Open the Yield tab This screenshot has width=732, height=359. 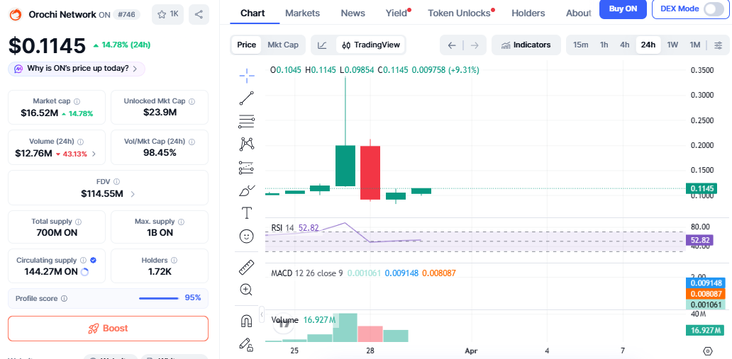pyautogui.click(x=396, y=13)
